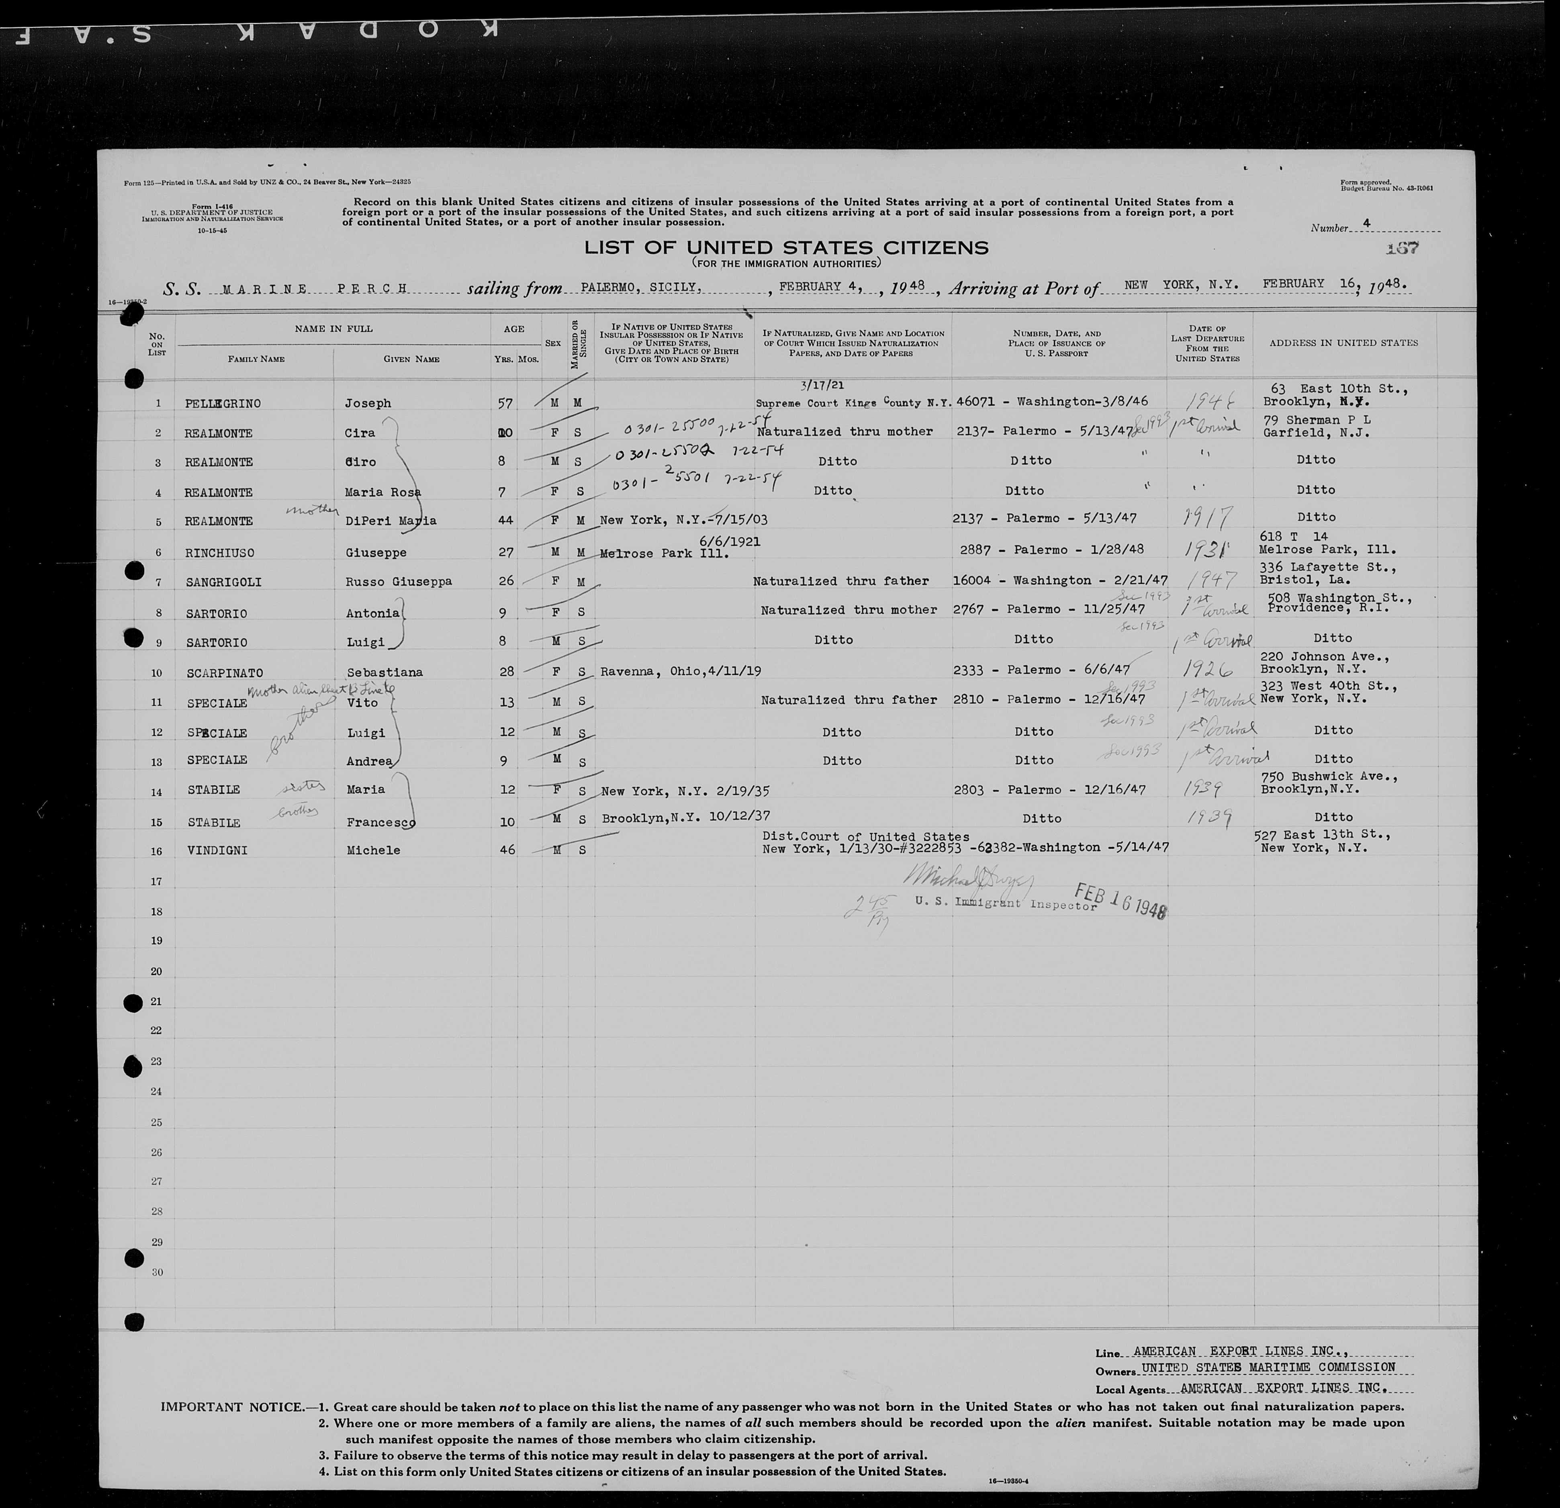Click given name 'Antonia'

[372, 613]
